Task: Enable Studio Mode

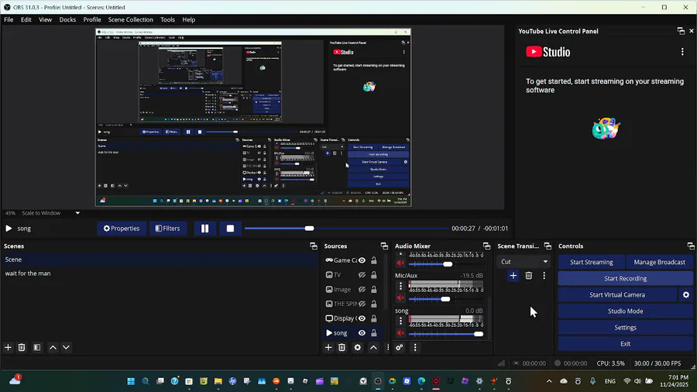Action: [x=626, y=311]
